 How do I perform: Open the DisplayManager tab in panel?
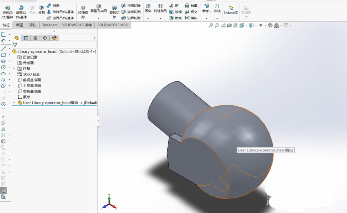coord(54,38)
